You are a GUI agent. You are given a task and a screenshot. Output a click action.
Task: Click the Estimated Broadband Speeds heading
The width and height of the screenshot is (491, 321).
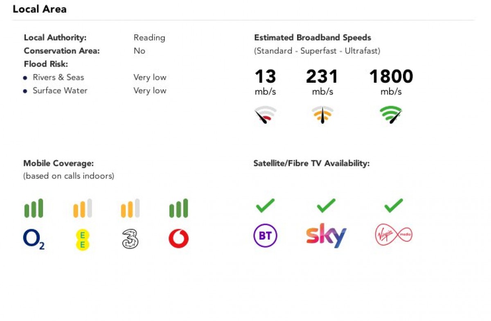(313, 38)
